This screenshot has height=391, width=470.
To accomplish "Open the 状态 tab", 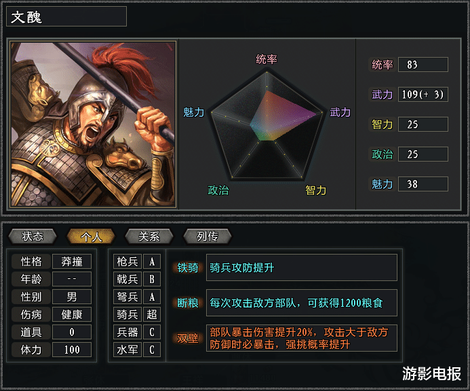I will click(x=33, y=236).
